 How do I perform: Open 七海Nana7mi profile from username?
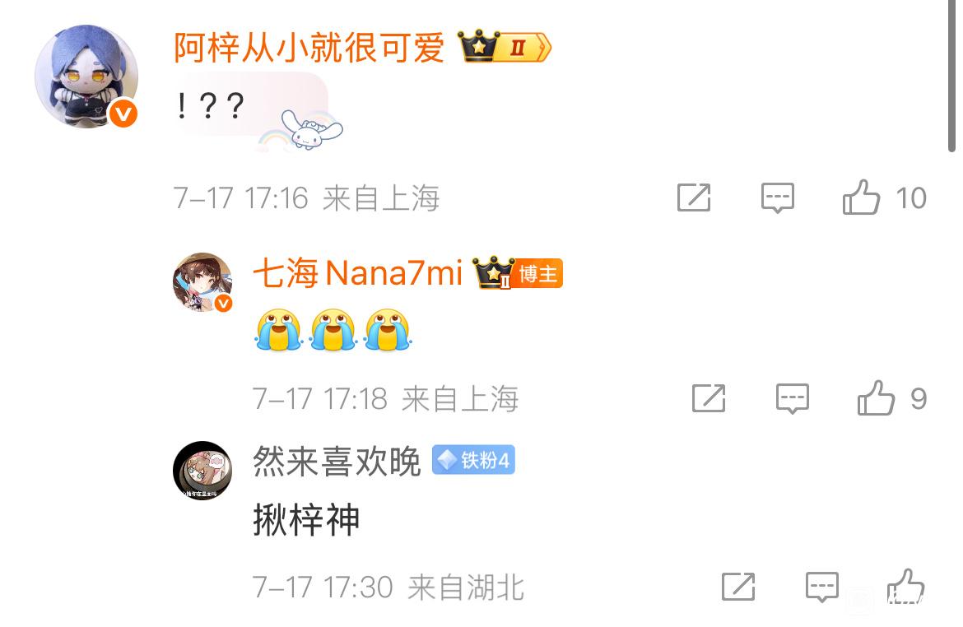pos(357,273)
